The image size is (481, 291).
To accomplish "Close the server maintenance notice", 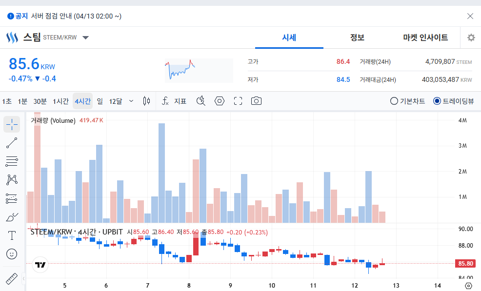I will point(470,16).
